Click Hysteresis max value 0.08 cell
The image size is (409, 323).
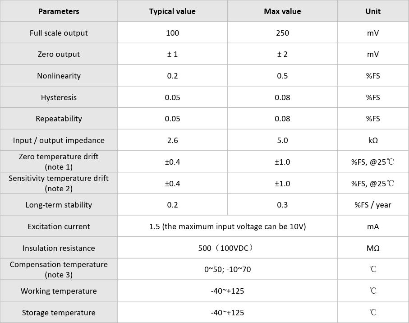(282, 97)
